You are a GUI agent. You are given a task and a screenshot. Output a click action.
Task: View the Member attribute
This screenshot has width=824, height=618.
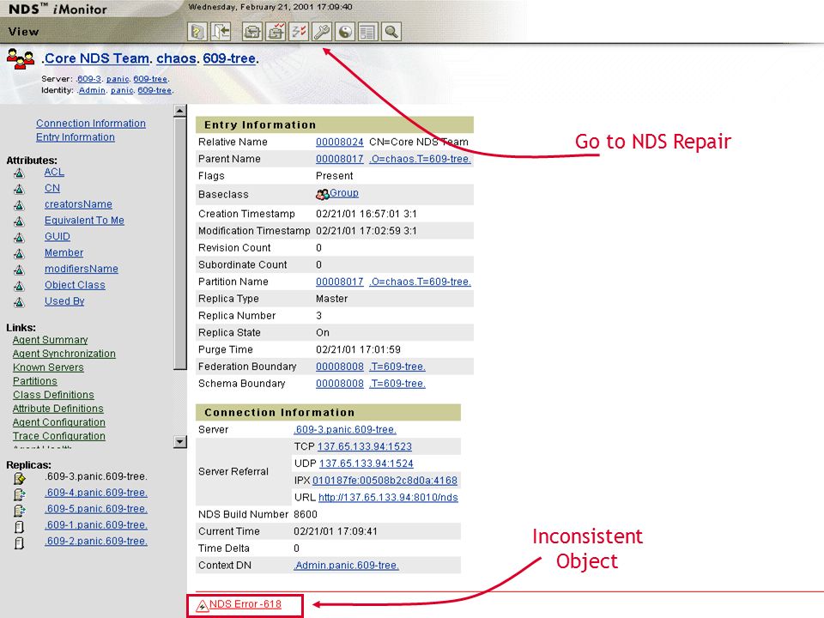point(64,252)
